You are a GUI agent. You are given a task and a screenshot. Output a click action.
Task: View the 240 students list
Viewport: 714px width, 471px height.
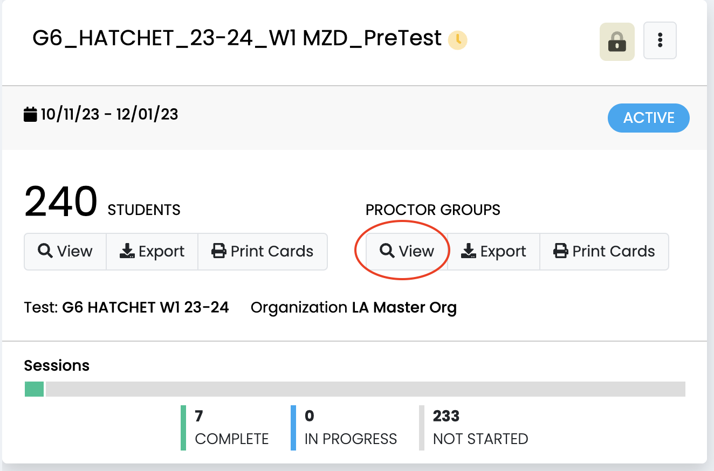pos(65,251)
